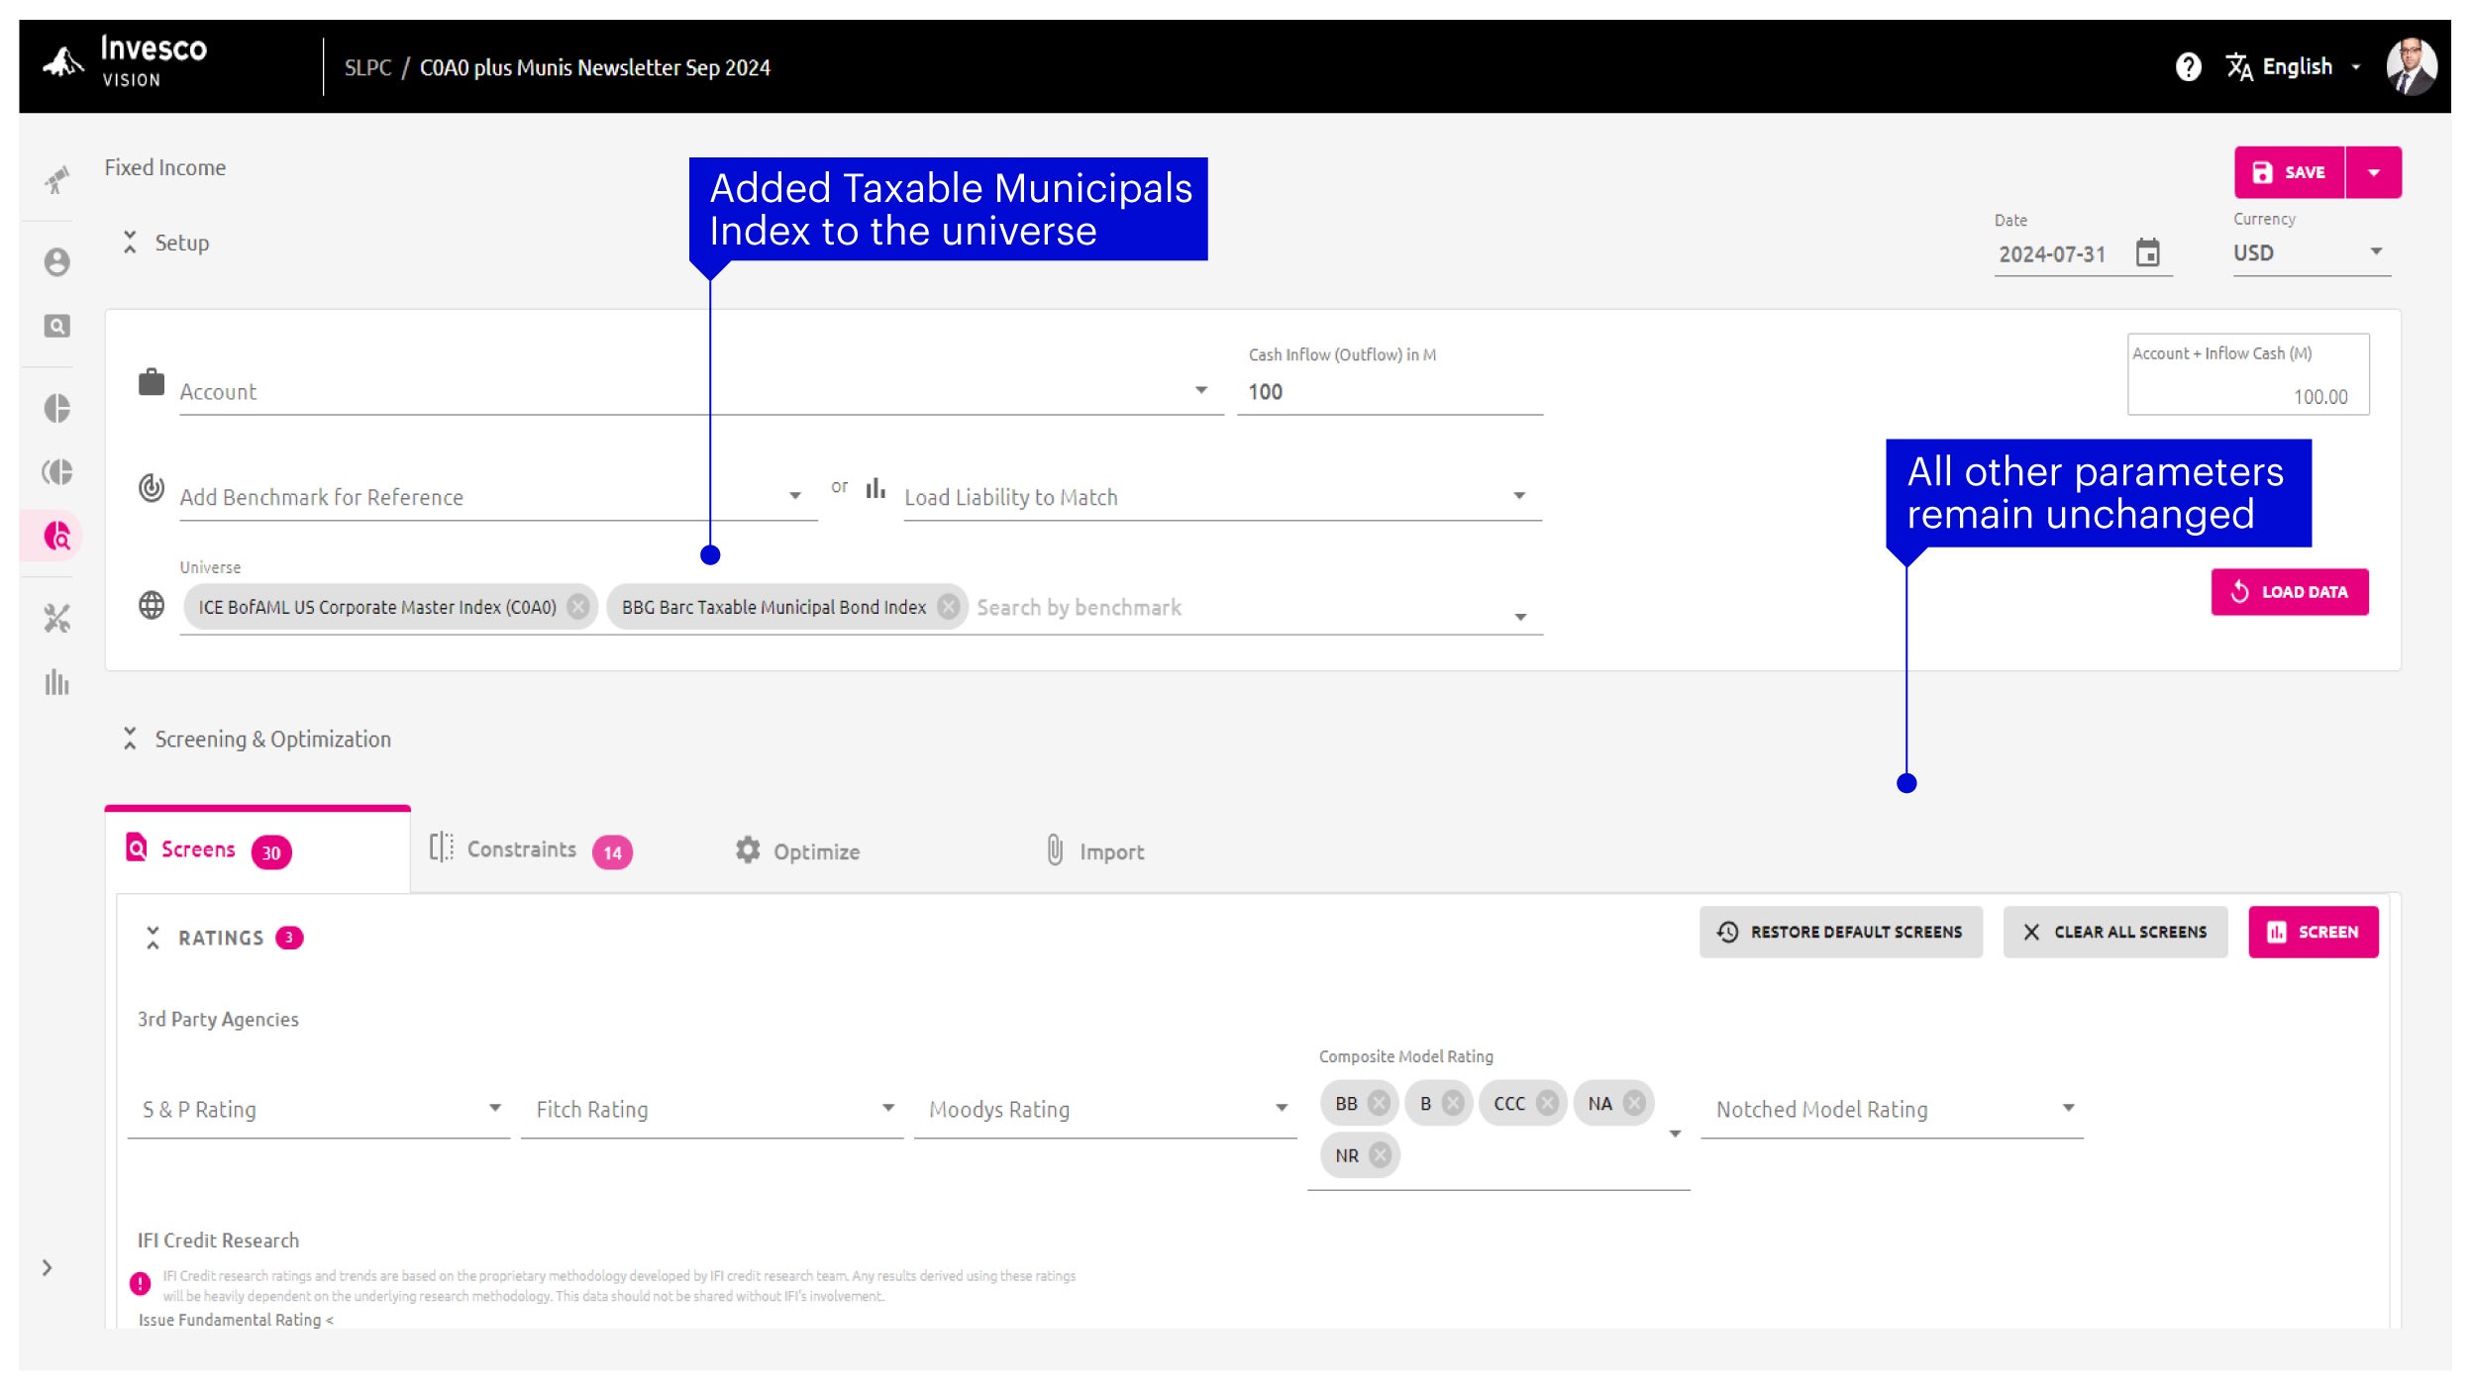
Task: Expand the S & P Rating dropdown
Action: (318, 1109)
